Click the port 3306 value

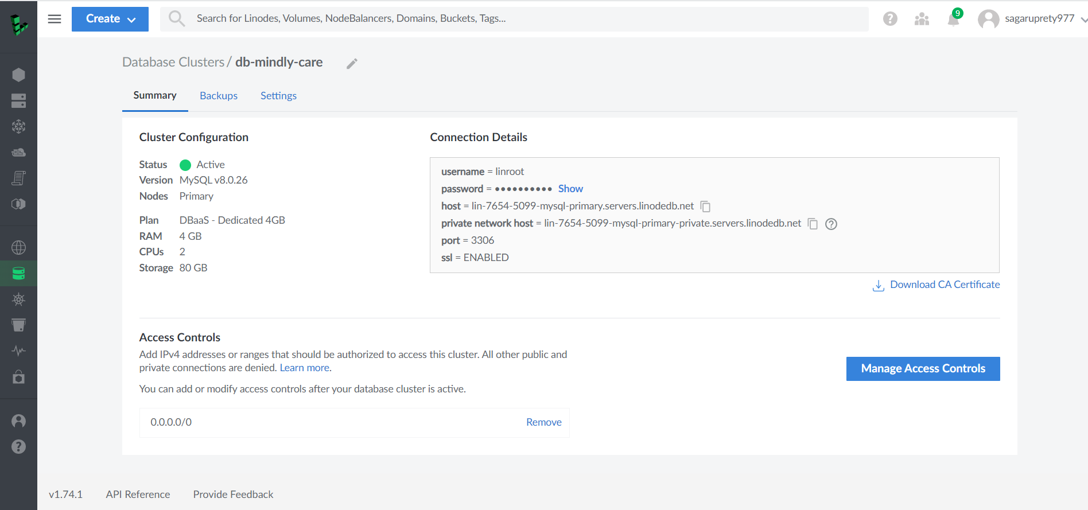coord(483,240)
